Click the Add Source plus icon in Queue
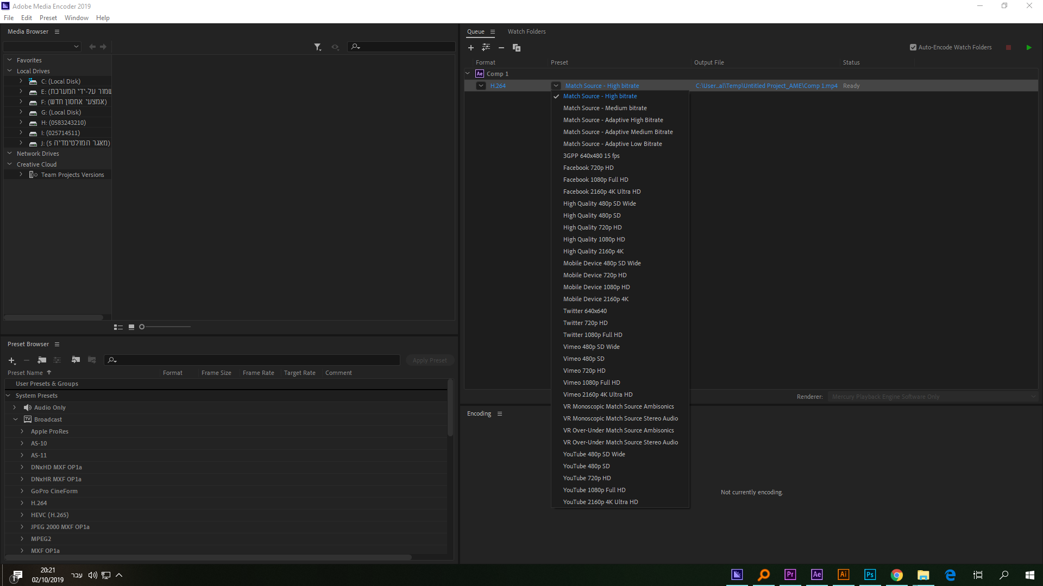This screenshot has width=1043, height=586. pos(471,48)
